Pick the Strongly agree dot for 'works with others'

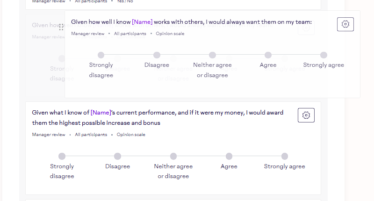324,55
